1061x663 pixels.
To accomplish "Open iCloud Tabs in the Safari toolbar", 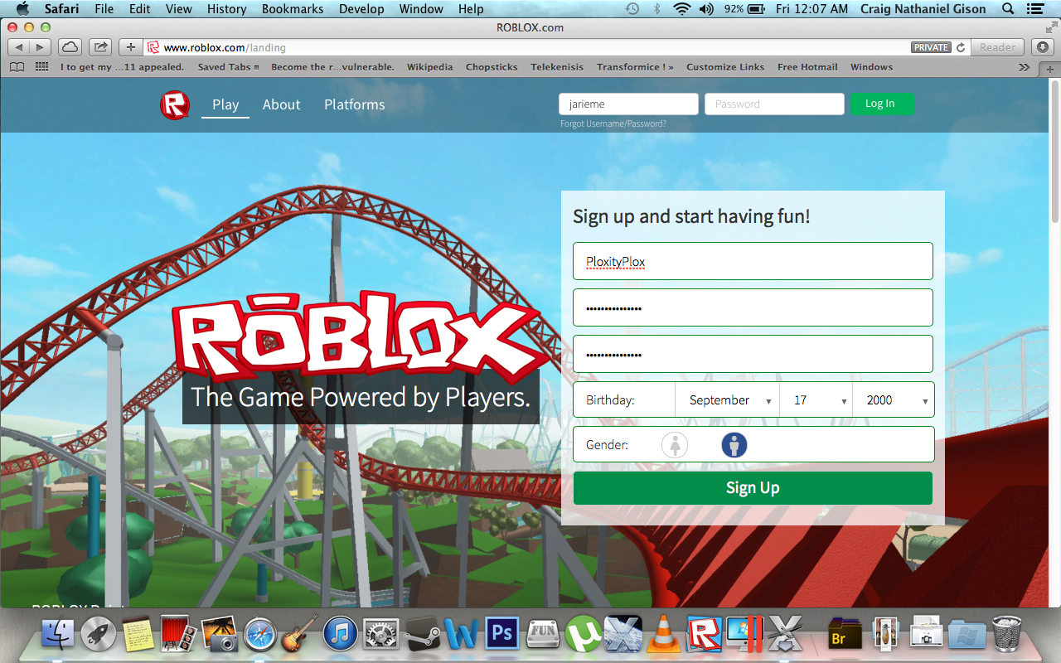I will [x=70, y=47].
